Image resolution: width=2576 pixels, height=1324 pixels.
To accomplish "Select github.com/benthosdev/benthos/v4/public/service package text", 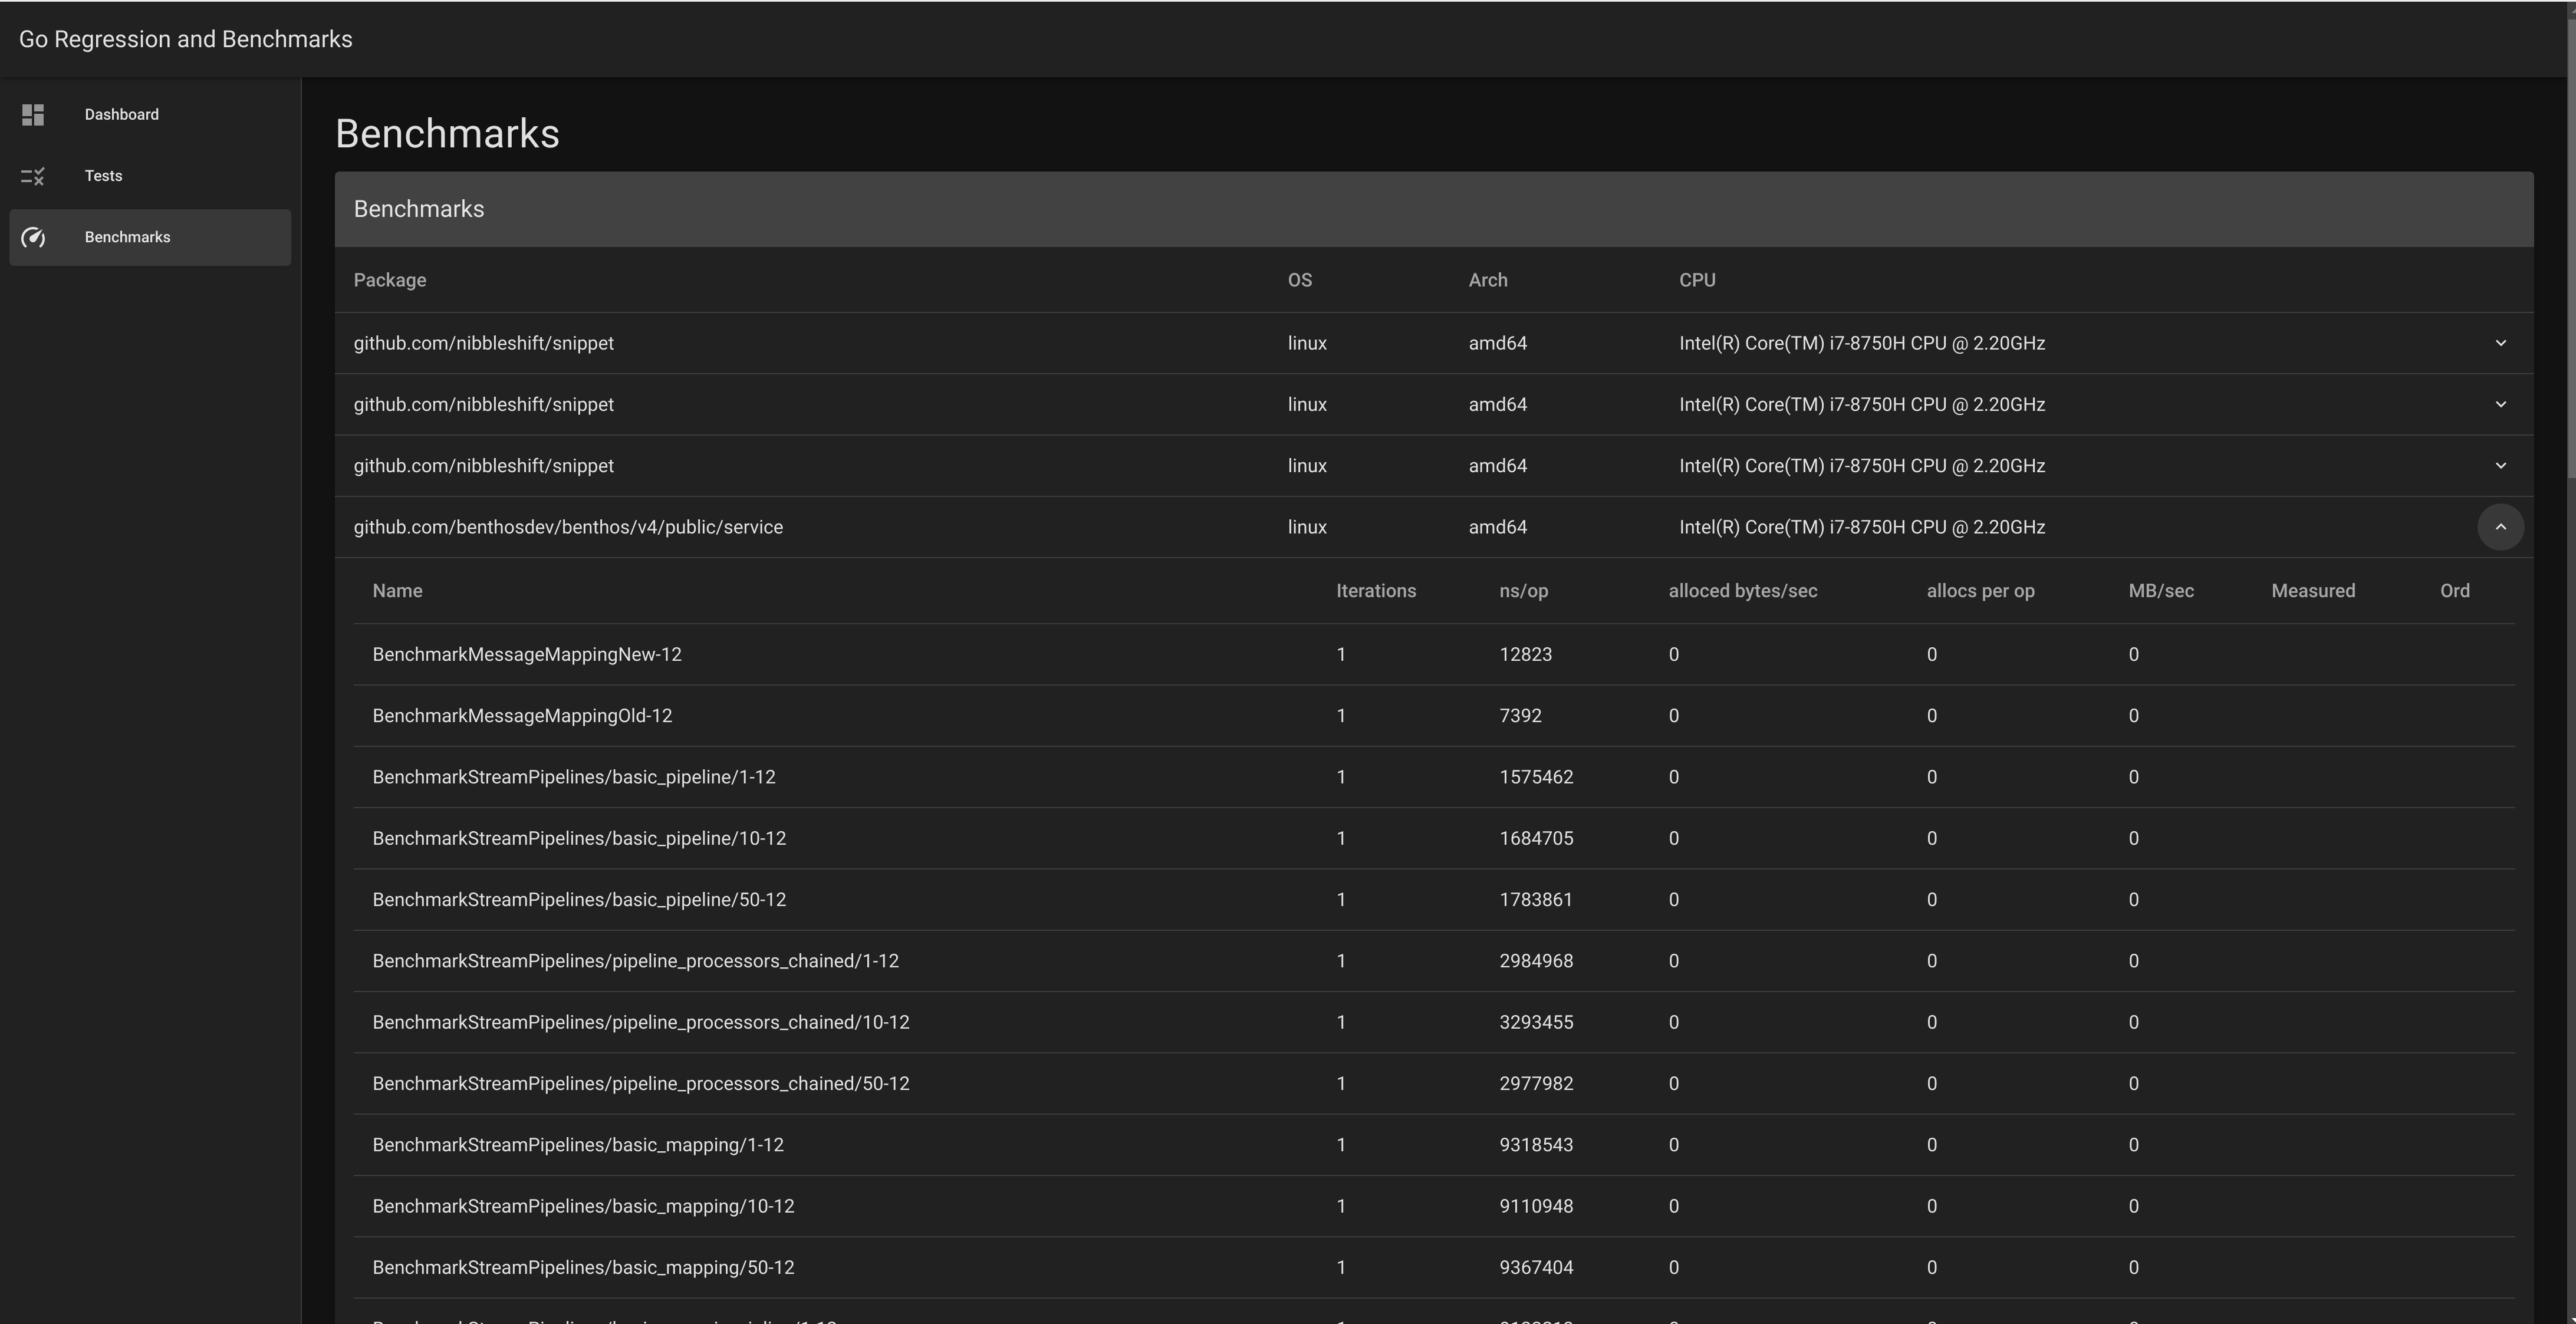I will 568,527.
